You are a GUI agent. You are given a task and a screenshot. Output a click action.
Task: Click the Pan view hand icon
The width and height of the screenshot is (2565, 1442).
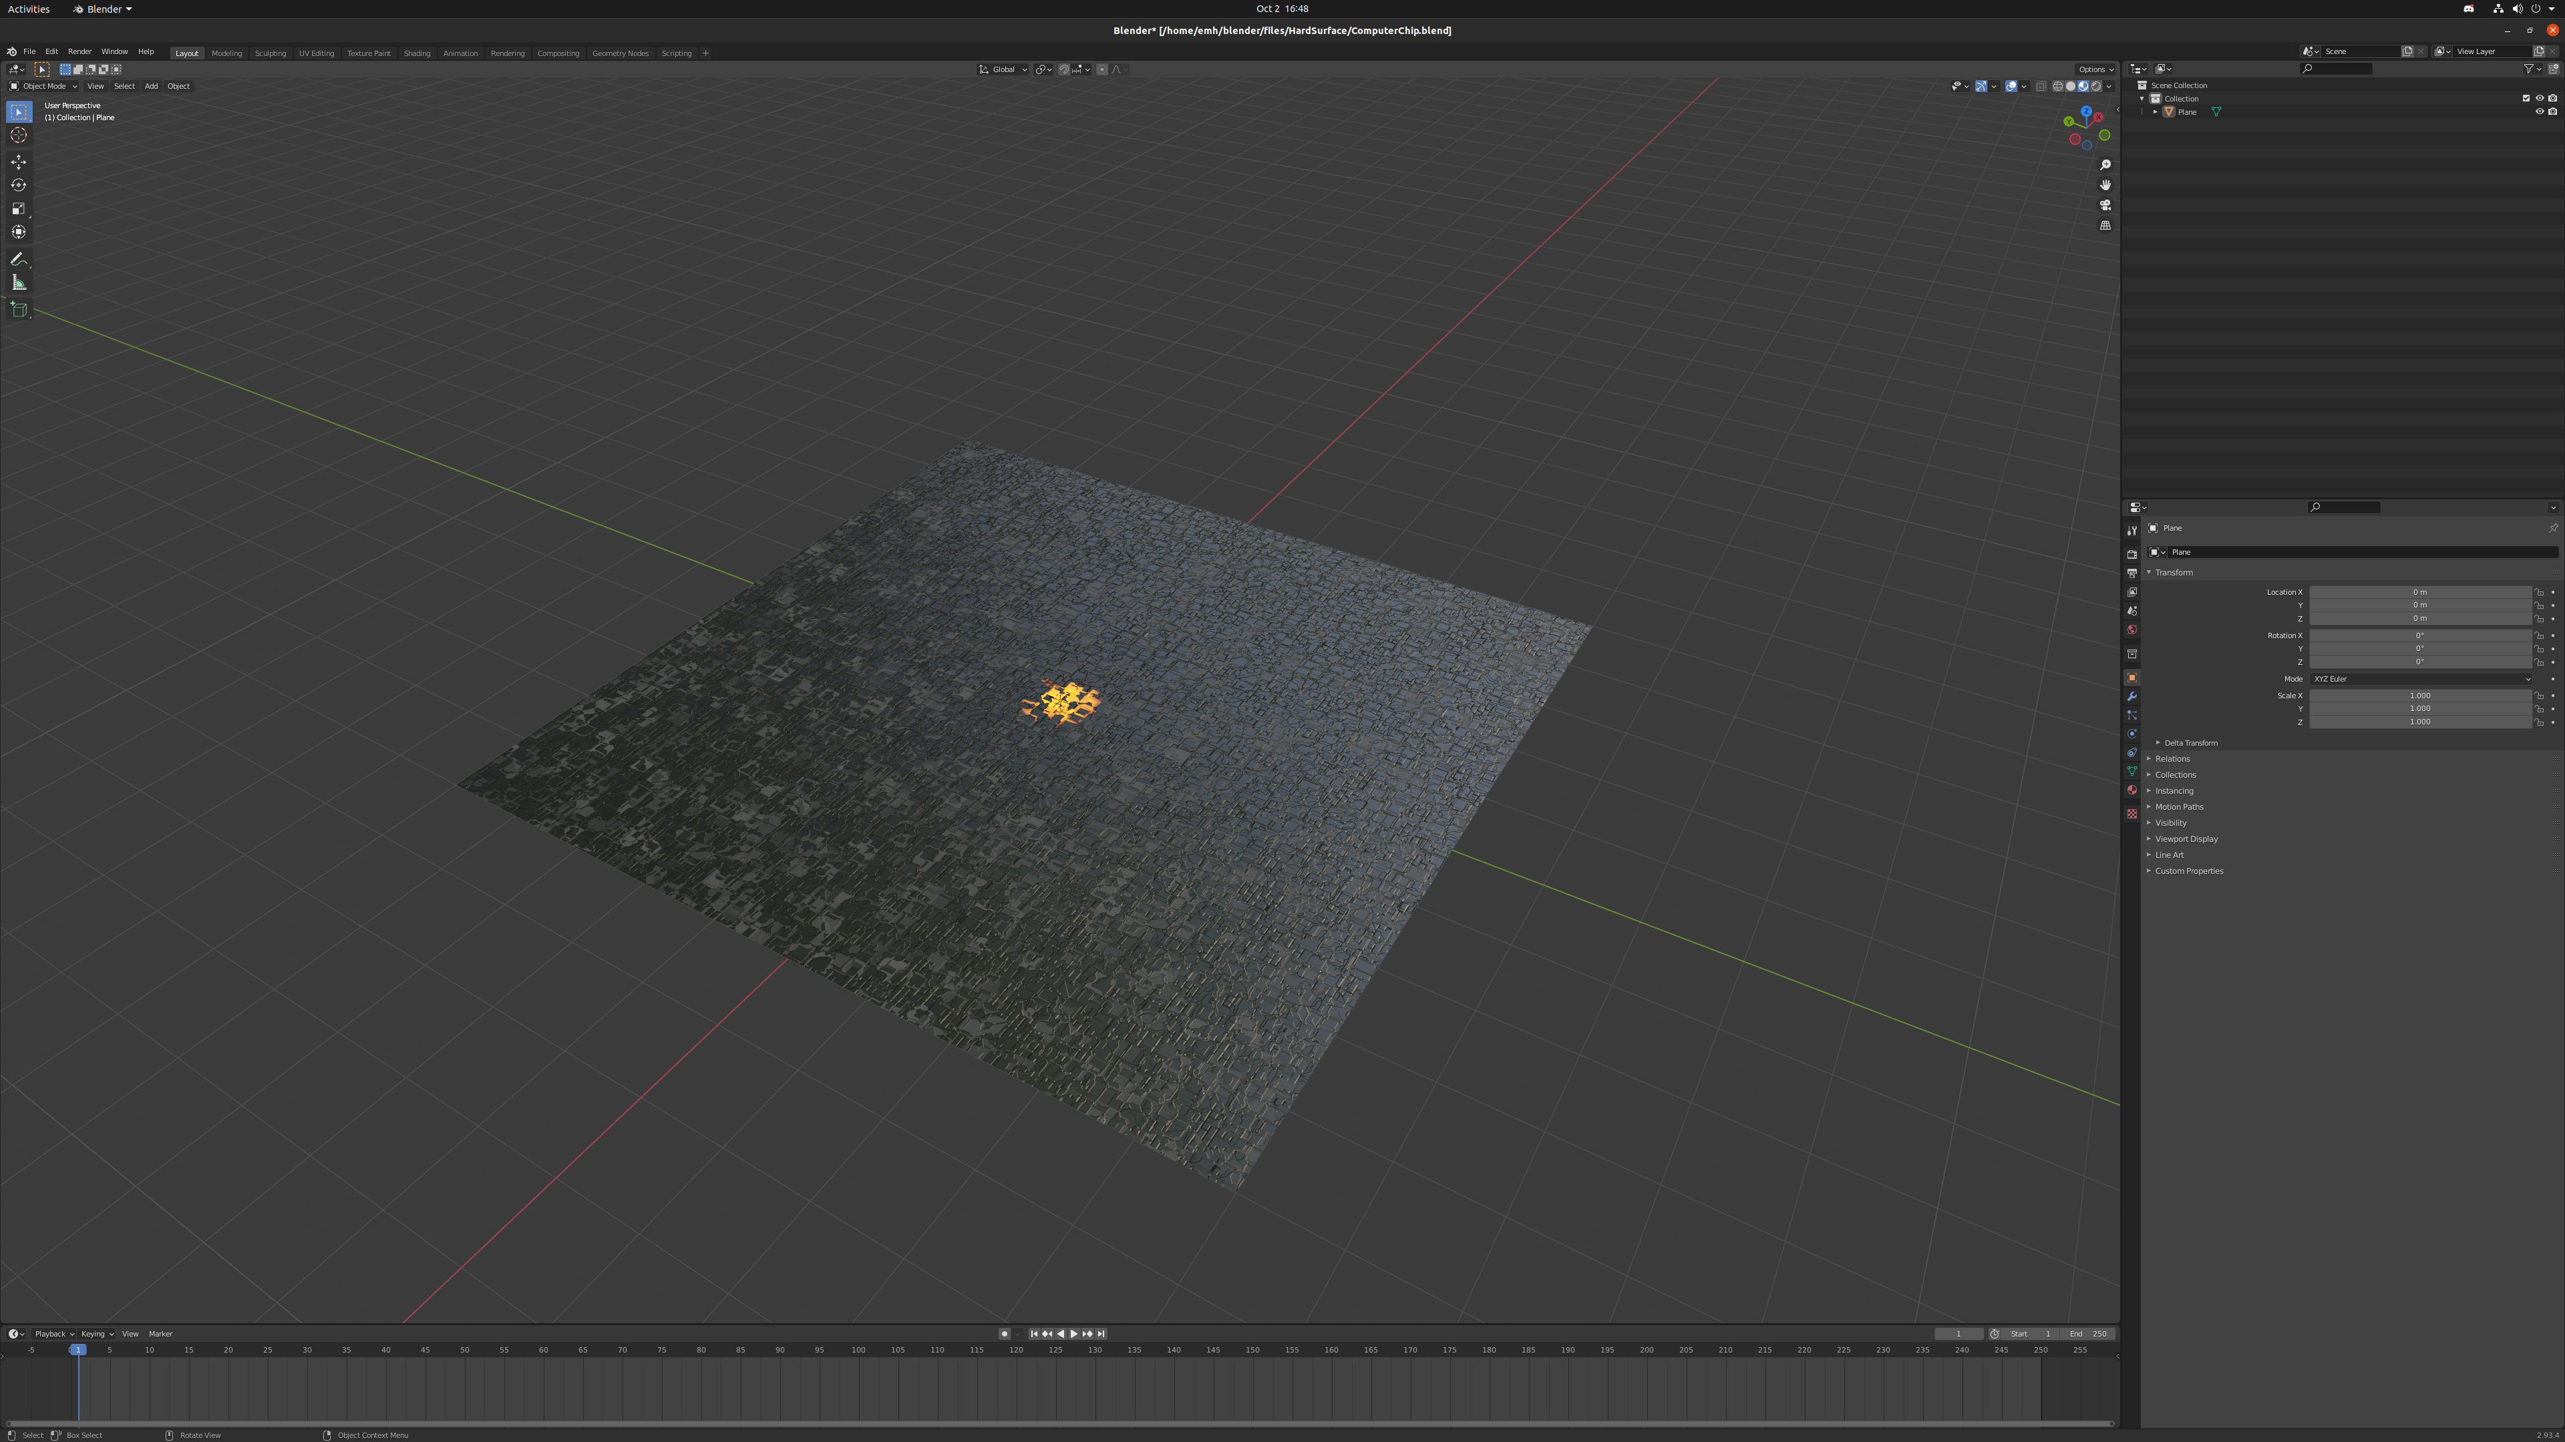coord(2105,185)
